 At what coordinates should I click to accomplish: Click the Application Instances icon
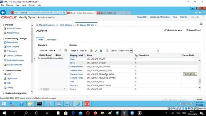click(x=5, y=60)
